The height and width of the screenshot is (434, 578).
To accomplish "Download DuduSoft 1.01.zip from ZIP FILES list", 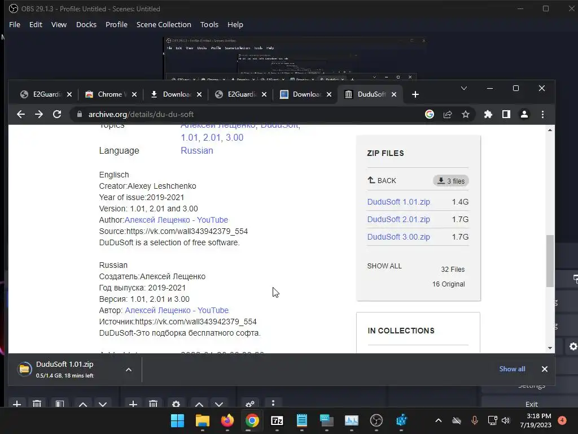I will (x=399, y=202).
